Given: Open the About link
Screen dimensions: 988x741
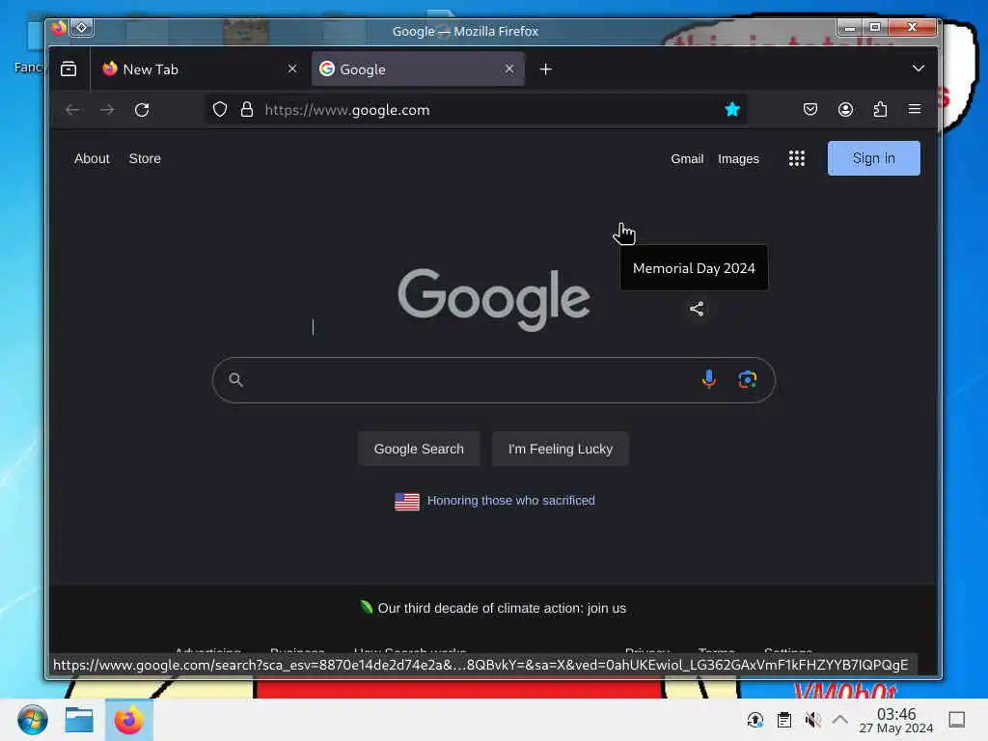Looking at the screenshot, I should tap(92, 159).
